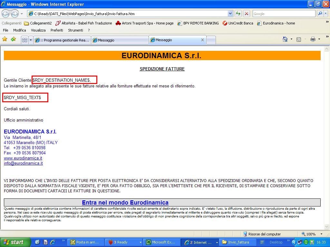Open the Print options dropdown

319,39
